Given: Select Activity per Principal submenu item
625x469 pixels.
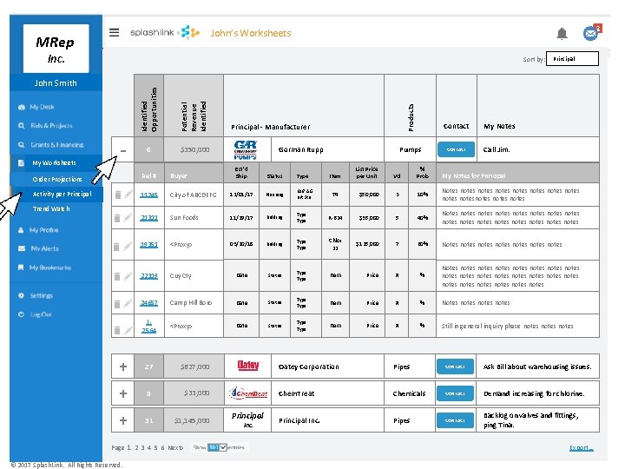Looking at the screenshot, I should (x=62, y=194).
